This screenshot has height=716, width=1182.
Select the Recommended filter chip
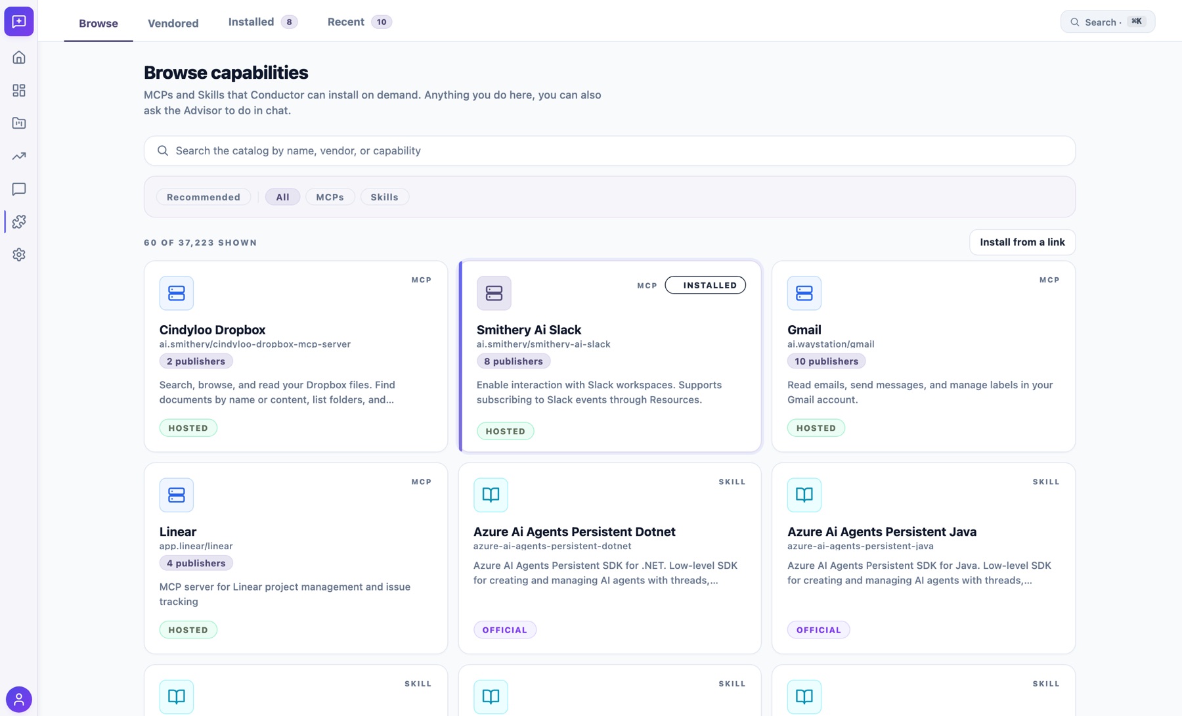204,197
